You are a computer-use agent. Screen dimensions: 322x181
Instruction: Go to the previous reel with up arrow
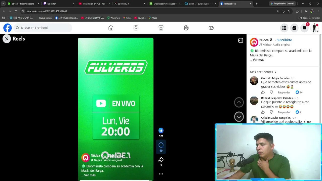pos(239,102)
